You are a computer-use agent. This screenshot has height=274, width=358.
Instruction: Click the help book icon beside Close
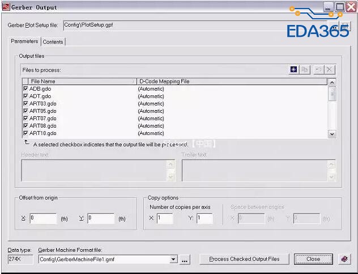pyautogui.click(x=344, y=259)
